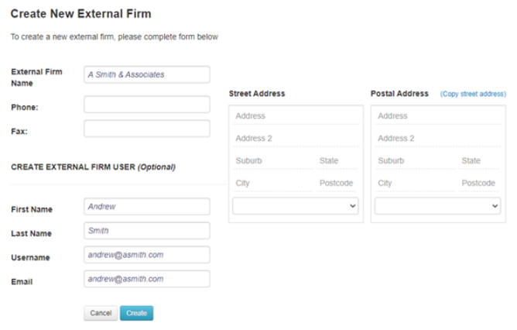Viewport: 517px width, 330px height.
Task: Click the External Firm Name field
Action: (x=146, y=74)
